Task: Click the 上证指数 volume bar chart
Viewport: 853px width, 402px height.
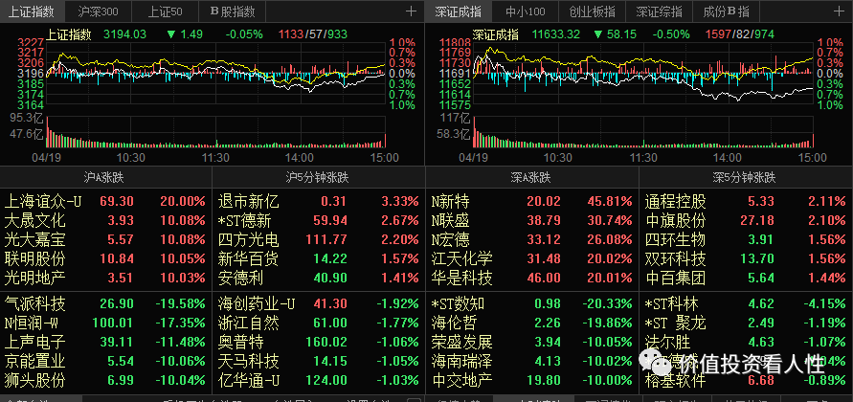Action: click(x=216, y=131)
